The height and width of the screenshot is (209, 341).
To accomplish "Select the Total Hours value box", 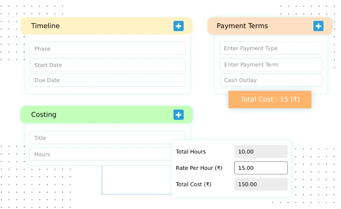I will coord(261,152).
